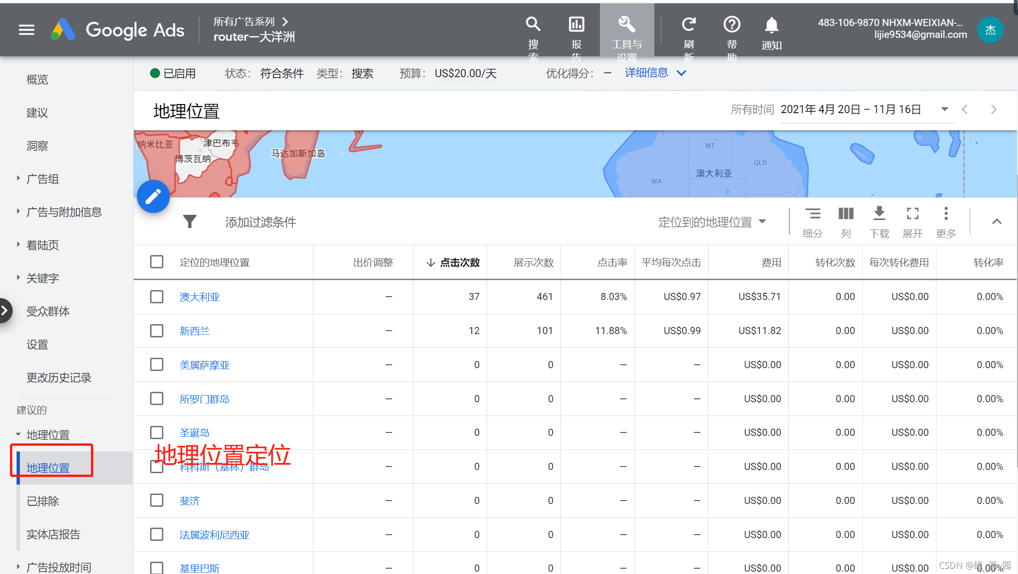Check the 澳大利亚 row checkbox
This screenshot has height=574, width=1018.
pyautogui.click(x=157, y=297)
